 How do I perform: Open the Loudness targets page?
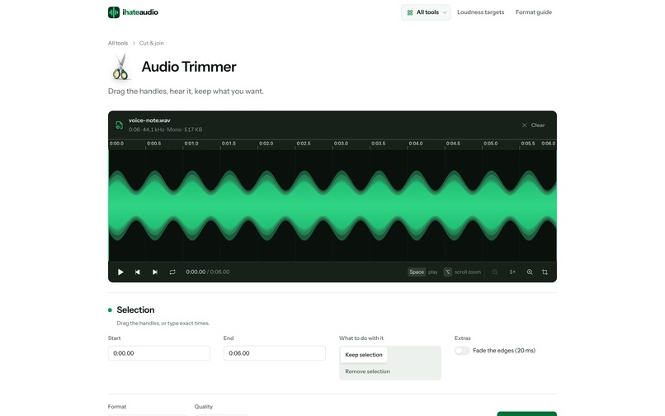pyautogui.click(x=480, y=12)
